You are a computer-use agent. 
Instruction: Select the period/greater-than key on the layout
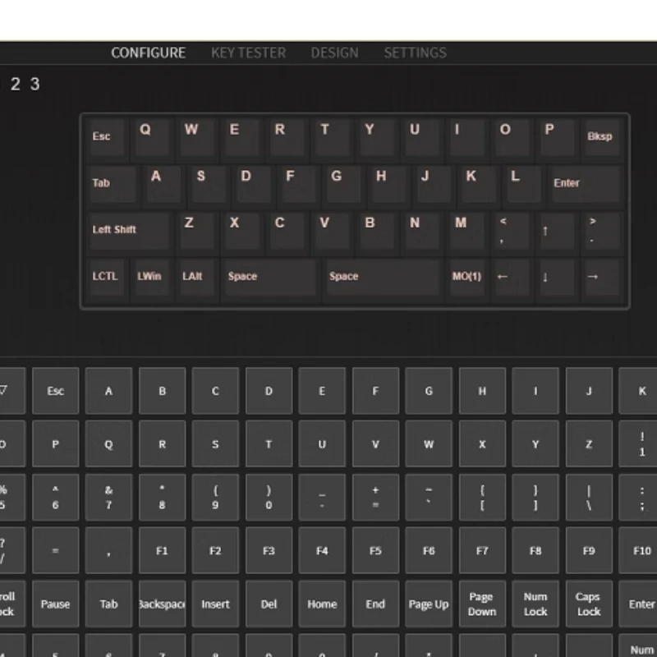coord(602,231)
